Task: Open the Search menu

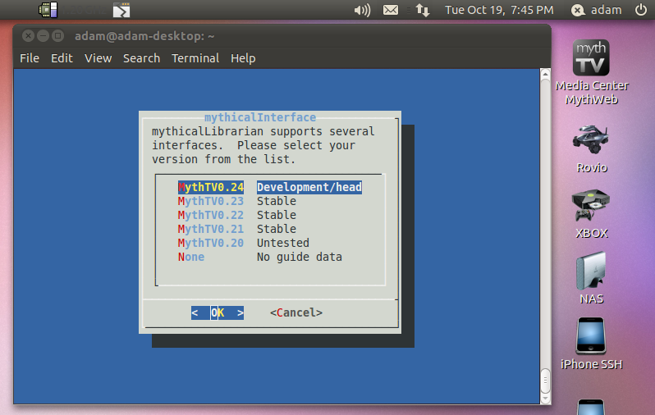Action: (142, 58)
